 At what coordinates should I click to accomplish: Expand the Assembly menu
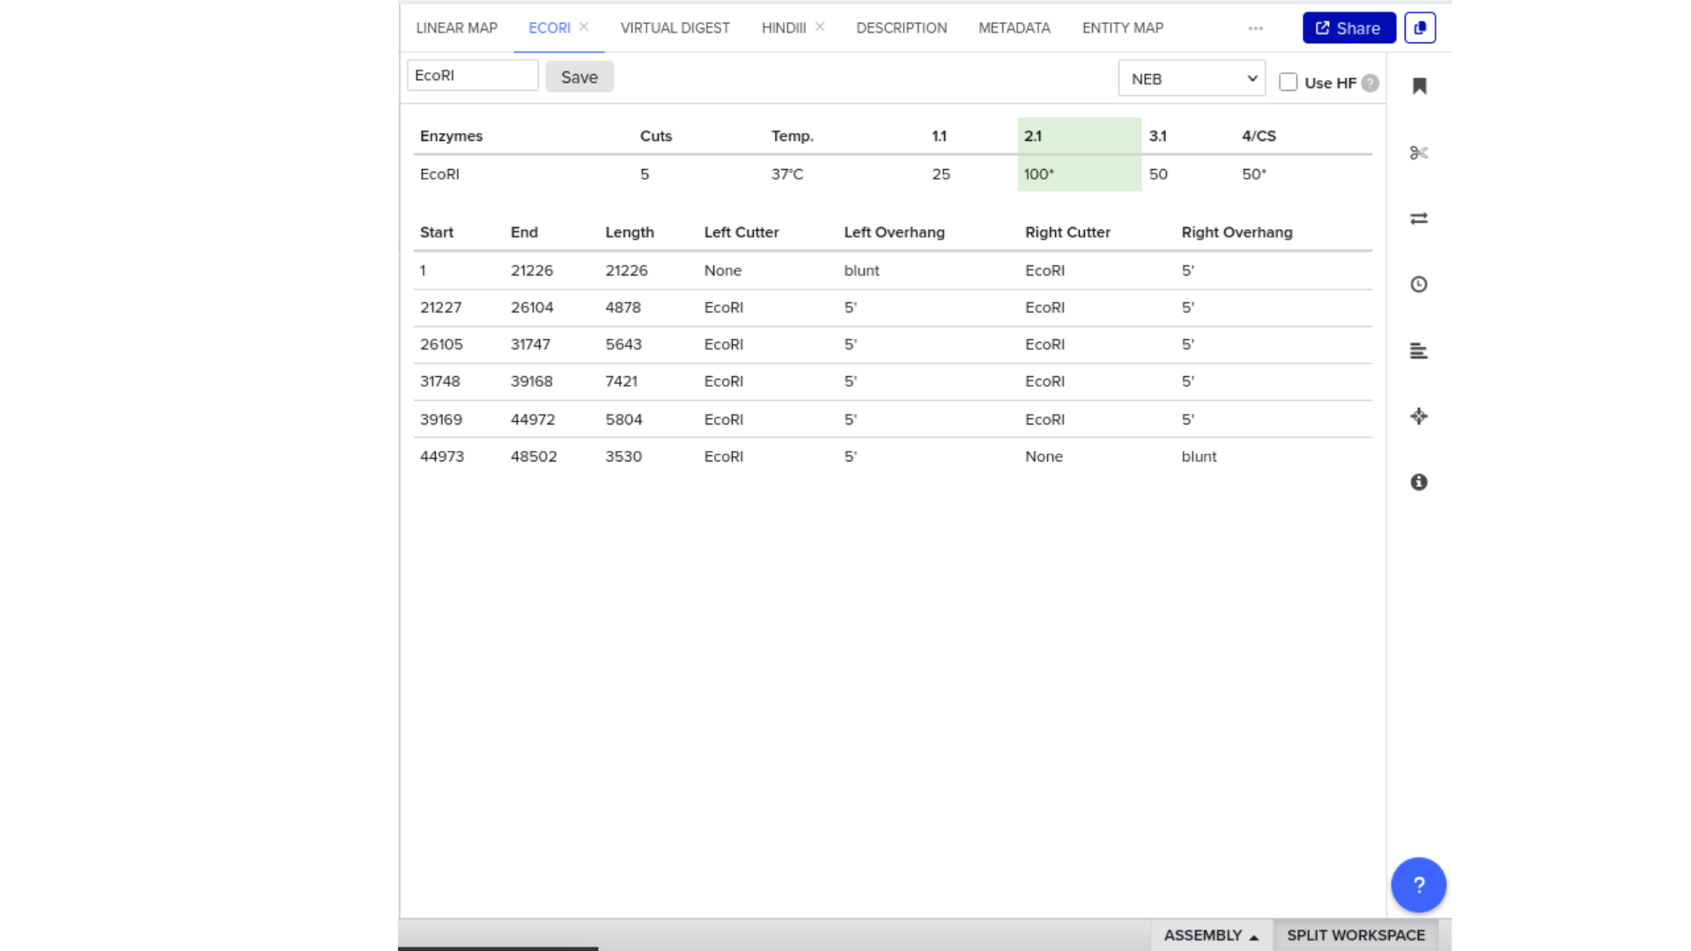[x=1210, y=935]
